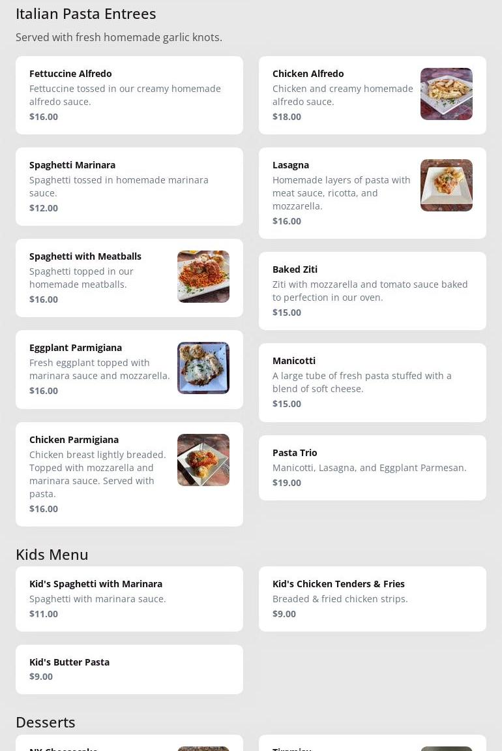Select the Chicken Parmigiana description text
This screenshot has height=751, width=502.
(98, 474)
